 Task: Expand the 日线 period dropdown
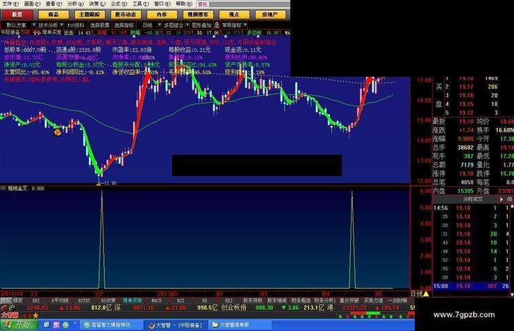159,25
